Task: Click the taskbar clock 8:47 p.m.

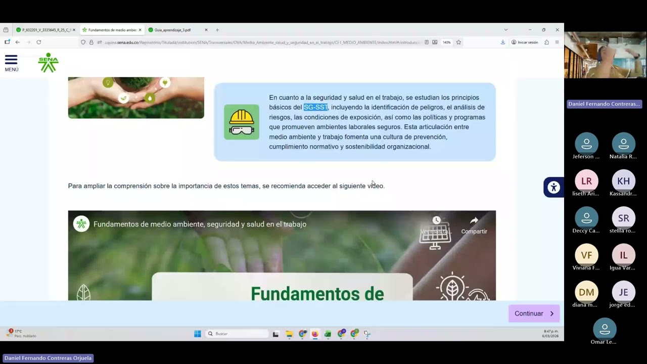Action: (x=550, y=334)
